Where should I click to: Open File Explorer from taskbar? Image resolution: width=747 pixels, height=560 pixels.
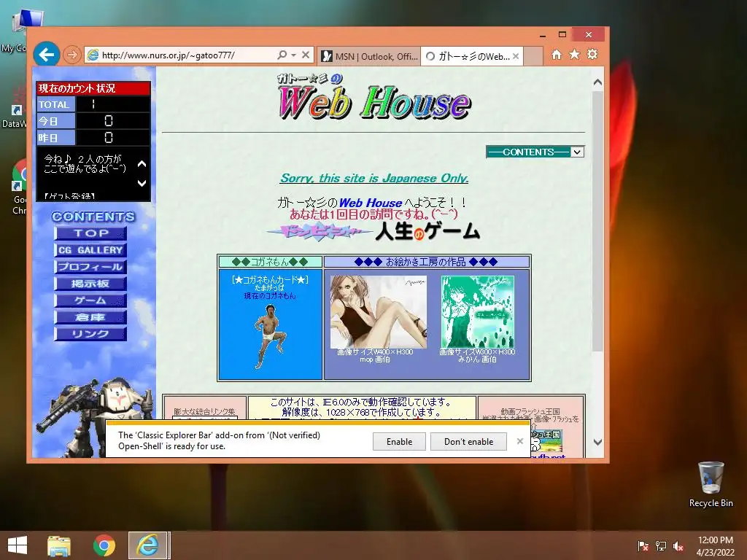[58, 545]
